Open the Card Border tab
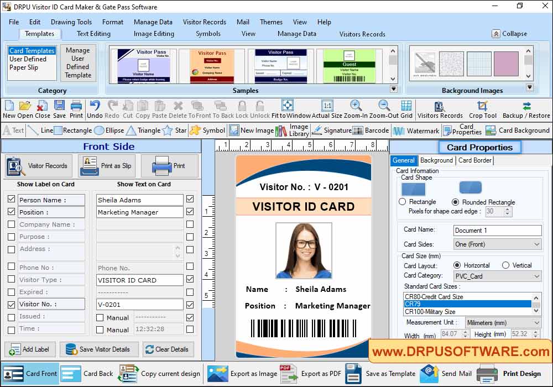The height and width of the screenshot is (387, 553). [x=474, y=160]
